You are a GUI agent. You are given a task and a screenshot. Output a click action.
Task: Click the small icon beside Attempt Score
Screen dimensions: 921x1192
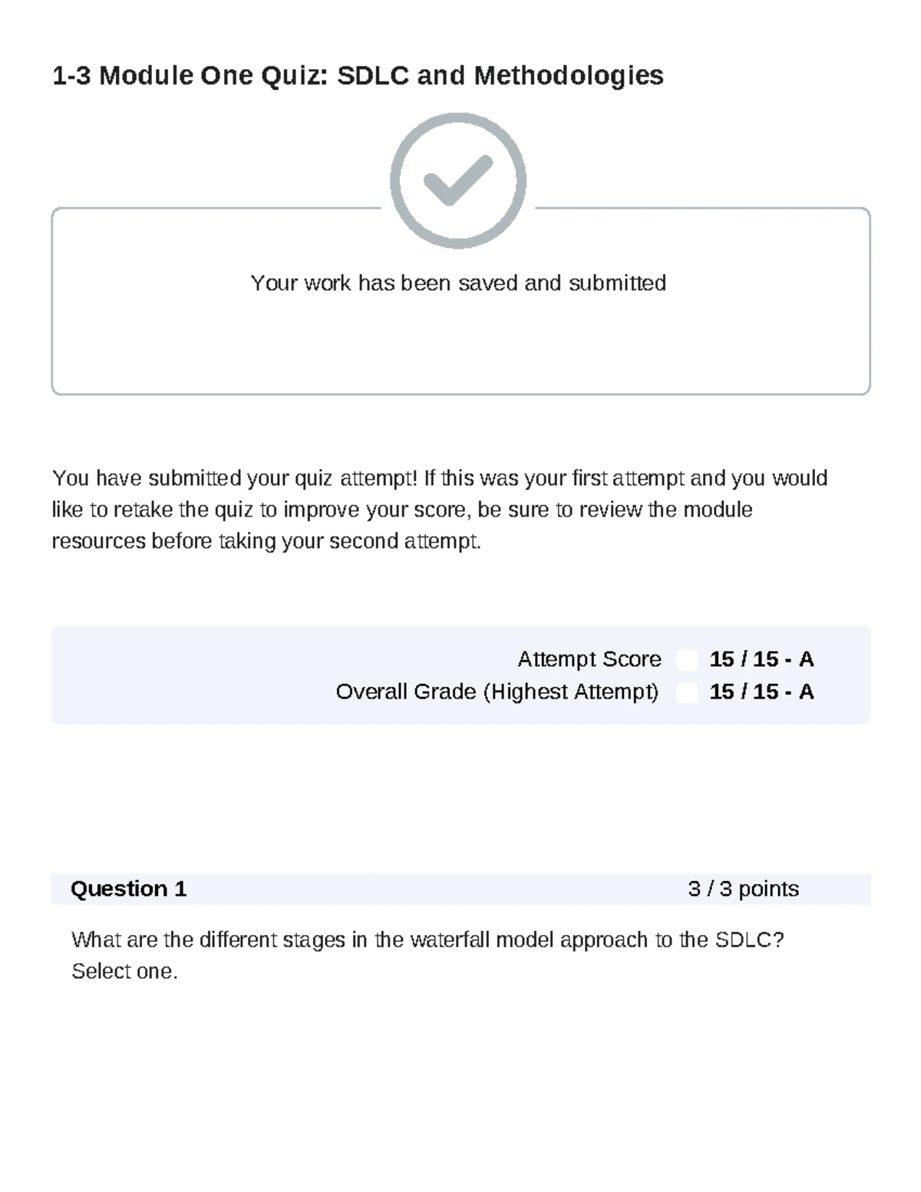click(x=687, y=659)
